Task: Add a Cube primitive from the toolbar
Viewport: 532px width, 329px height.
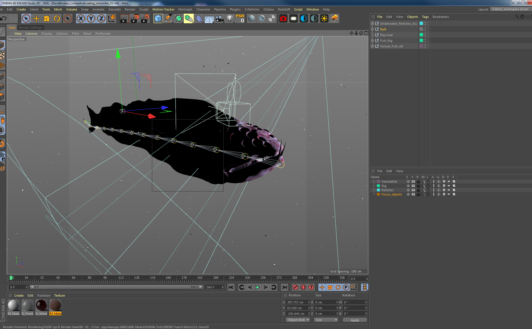Action: 158,18
